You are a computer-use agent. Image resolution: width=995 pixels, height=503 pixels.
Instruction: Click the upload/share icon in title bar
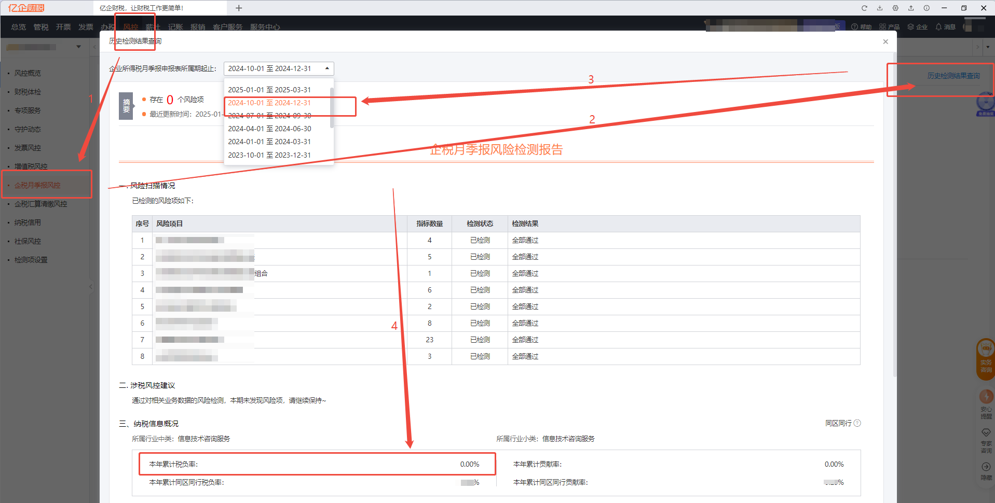(911, 8)
